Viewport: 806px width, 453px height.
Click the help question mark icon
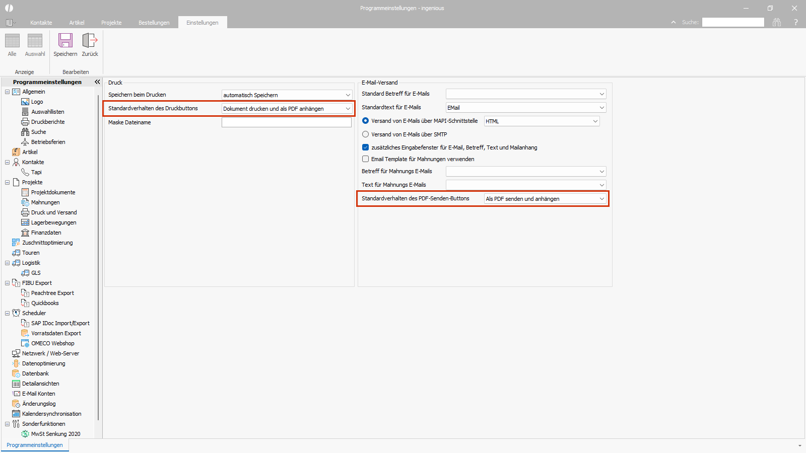click(x=796, y=22)
